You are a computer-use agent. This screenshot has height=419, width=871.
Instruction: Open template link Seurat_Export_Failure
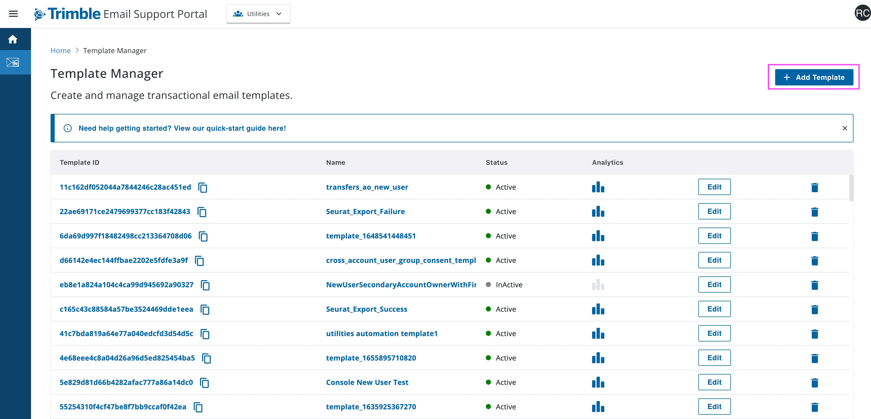point(365,211)
